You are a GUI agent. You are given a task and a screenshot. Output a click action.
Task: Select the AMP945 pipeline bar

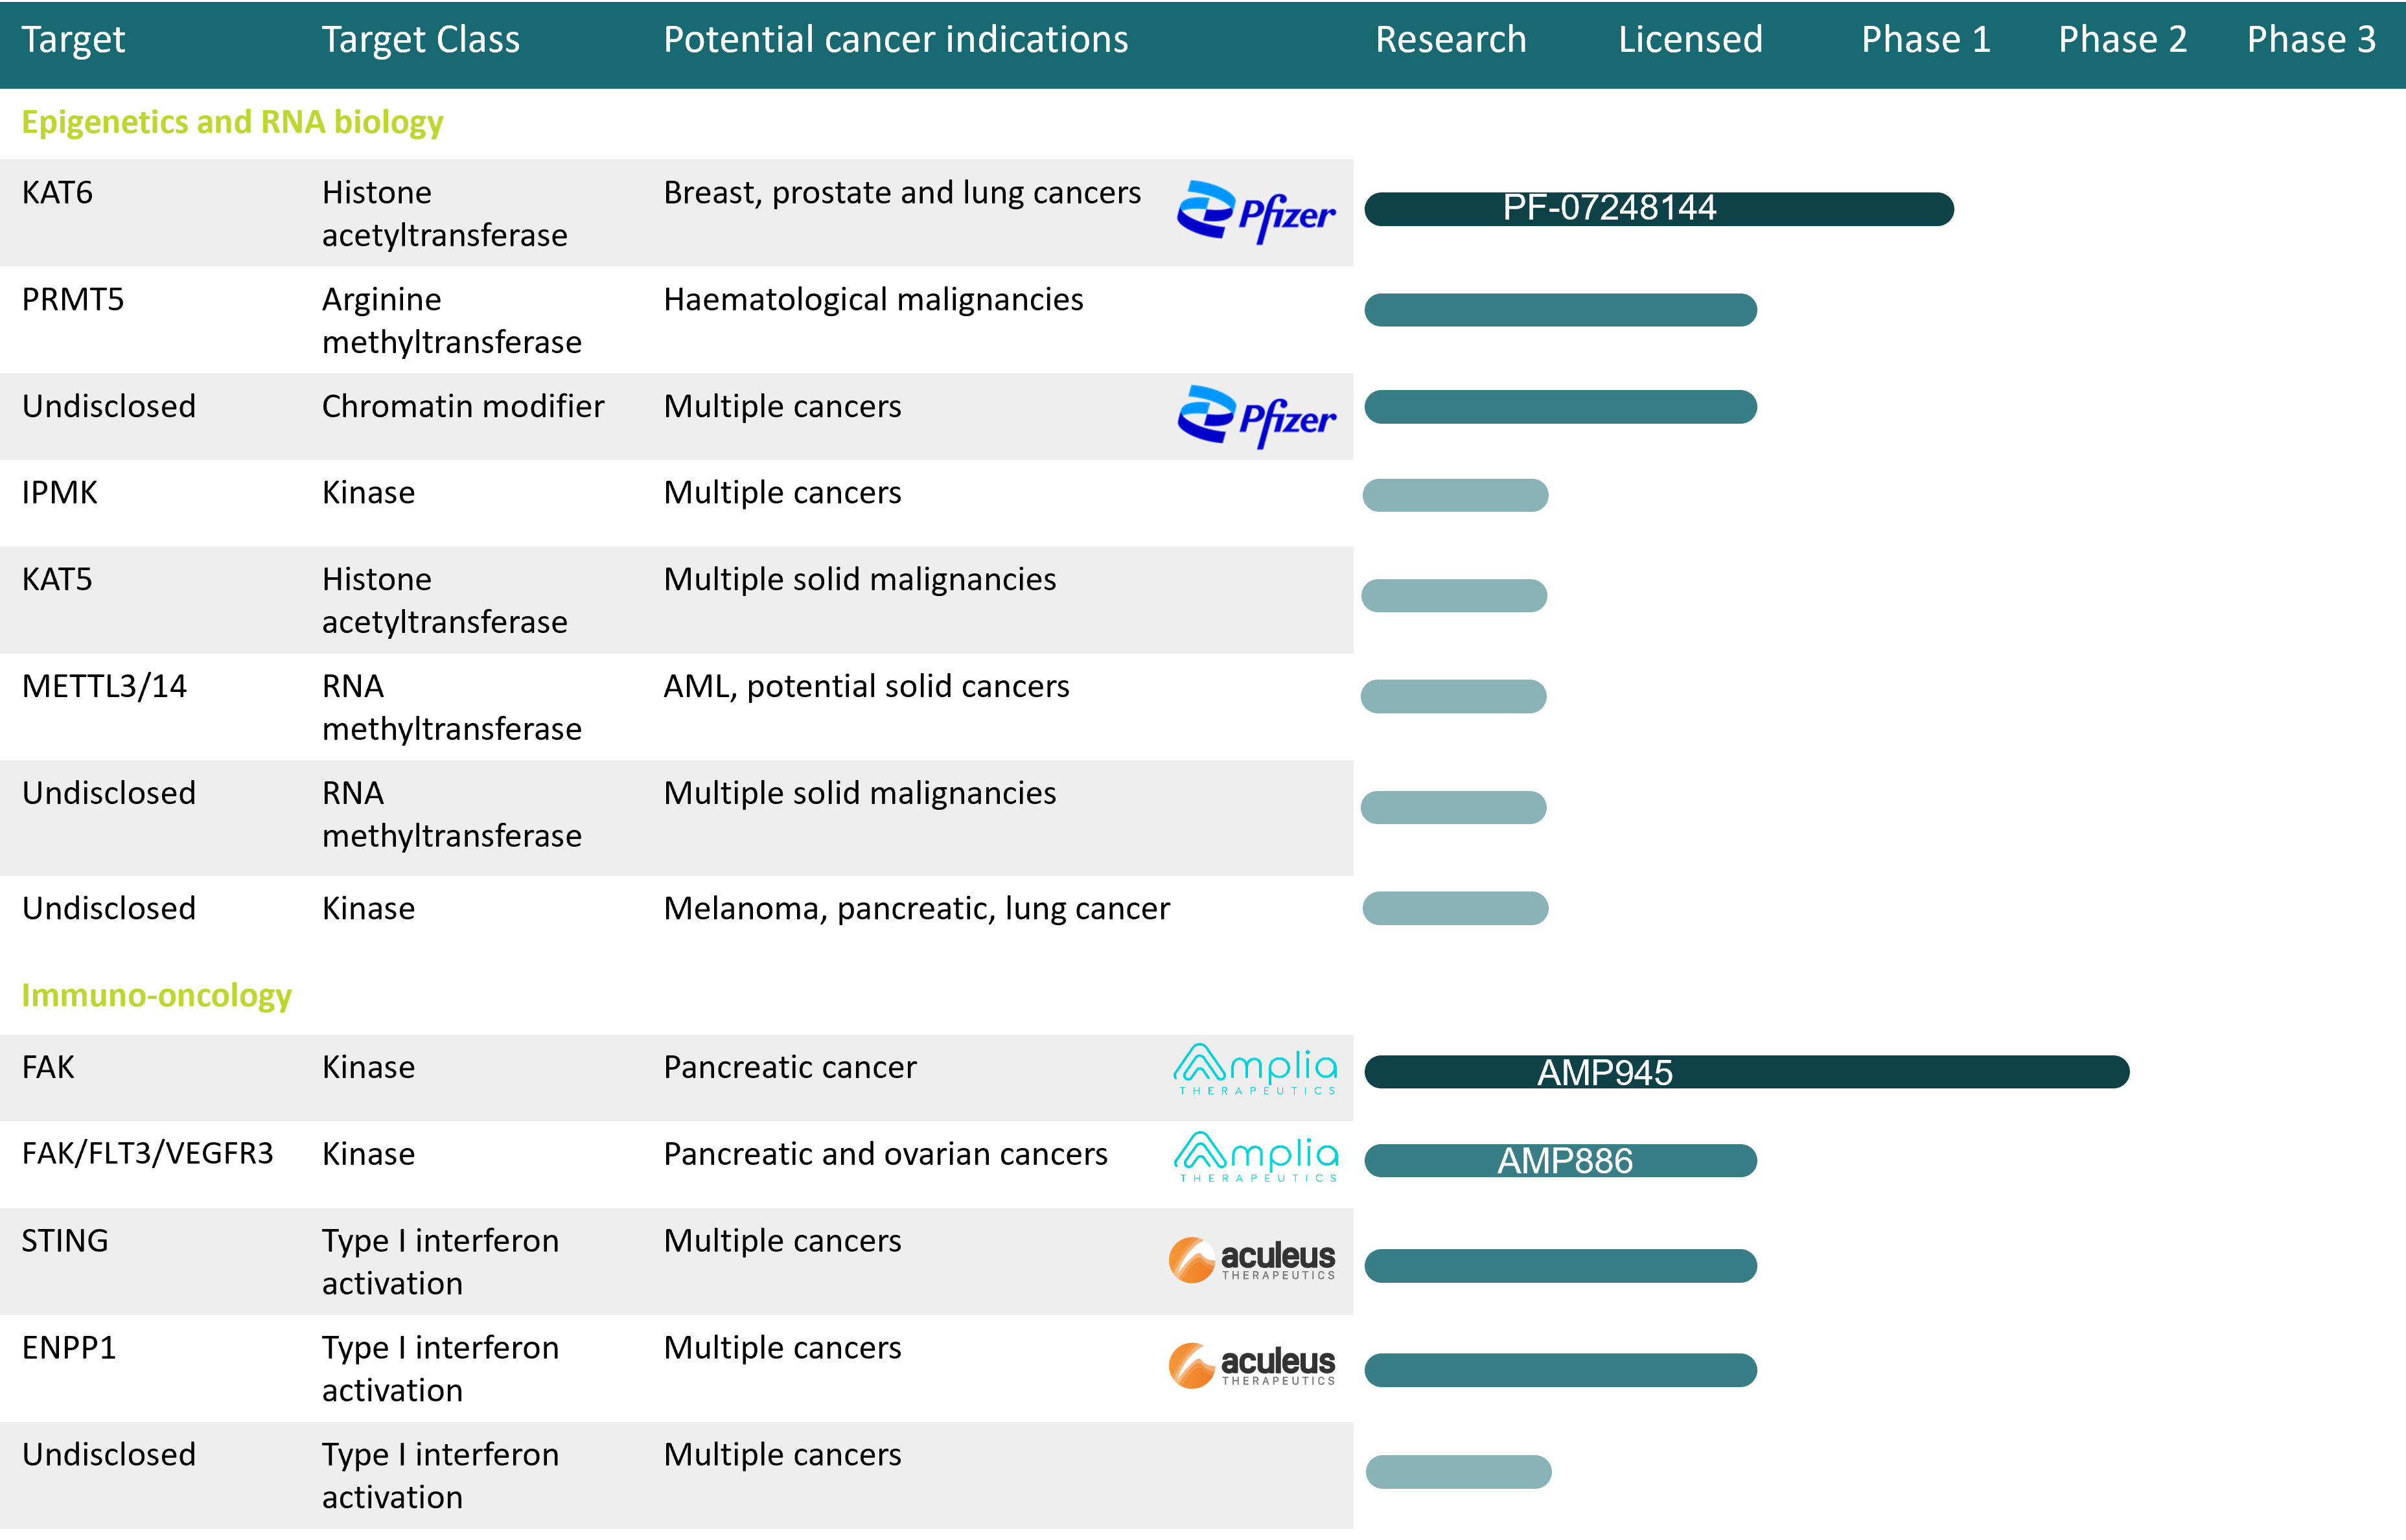(1746, 1072)
